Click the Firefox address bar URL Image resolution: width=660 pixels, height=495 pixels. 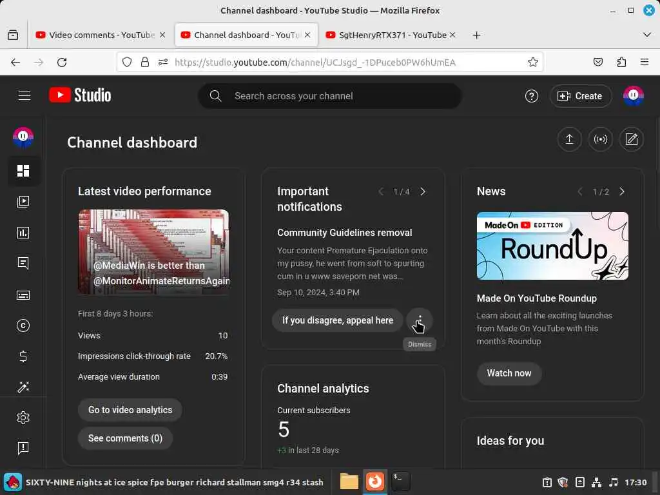[x=315, y=63]
